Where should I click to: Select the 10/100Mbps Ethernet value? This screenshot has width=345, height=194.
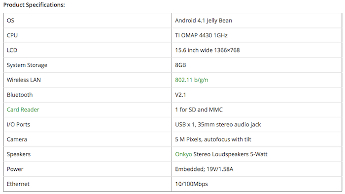191,184
